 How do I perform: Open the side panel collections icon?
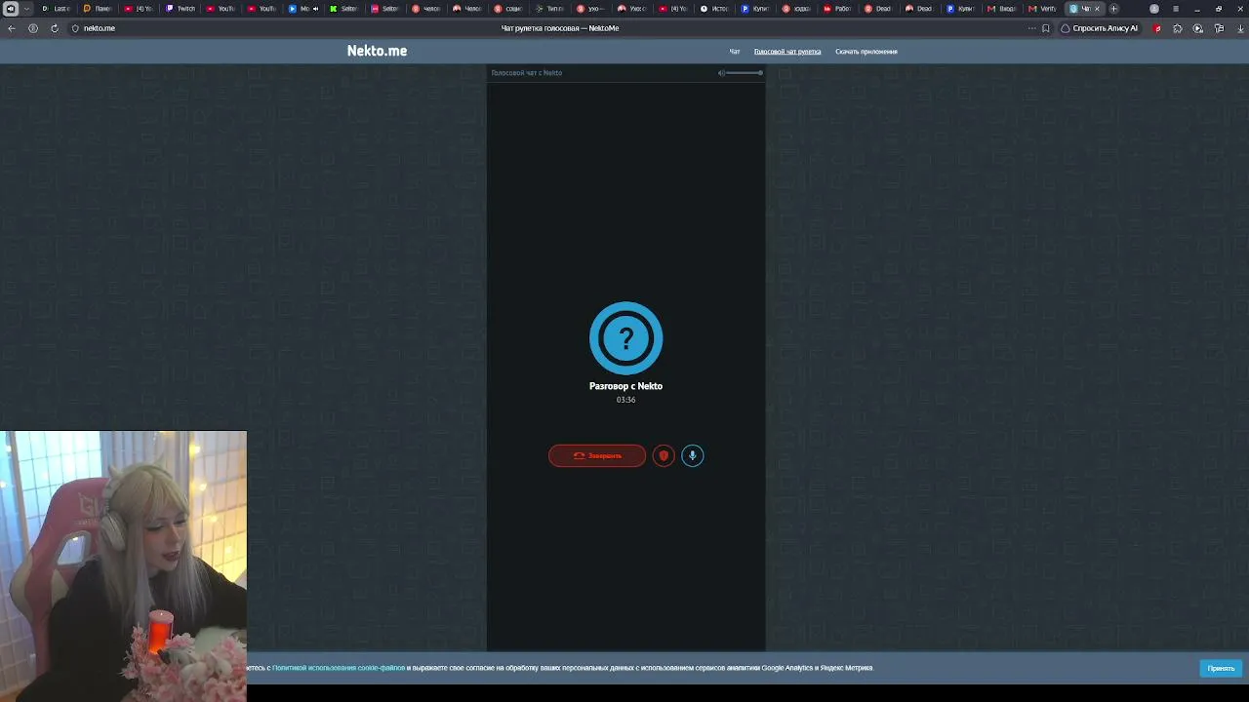pos(1219,28)
